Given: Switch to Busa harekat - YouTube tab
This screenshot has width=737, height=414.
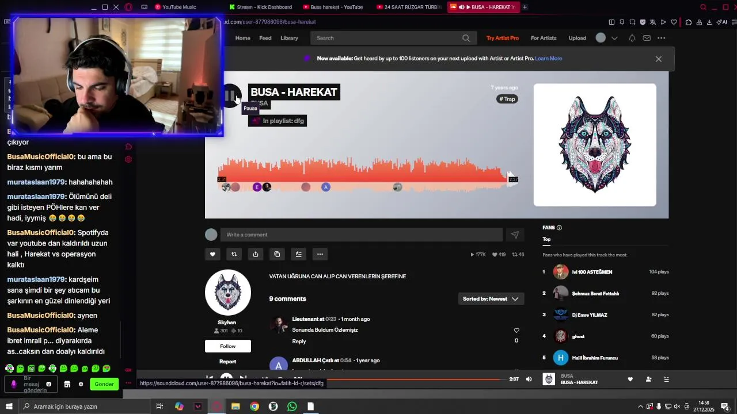Looking at the screenshot, I should coord(333,7).
